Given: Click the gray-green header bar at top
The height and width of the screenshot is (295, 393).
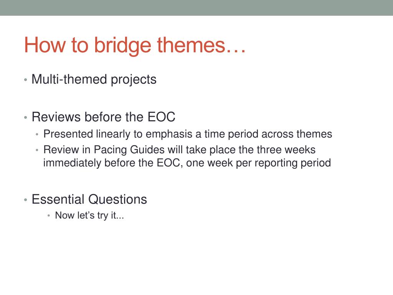Looking at the screenshot, I should pyautogui.click(x=196, y=8).
